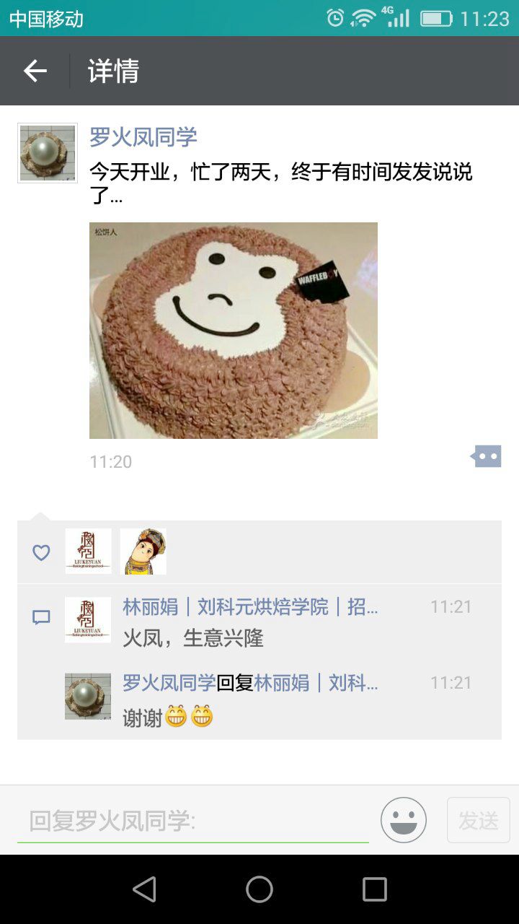The height and width of the screenshot is (924, 519).
Task: Tap the 发送 send button
Action: [x=479, y=820]
